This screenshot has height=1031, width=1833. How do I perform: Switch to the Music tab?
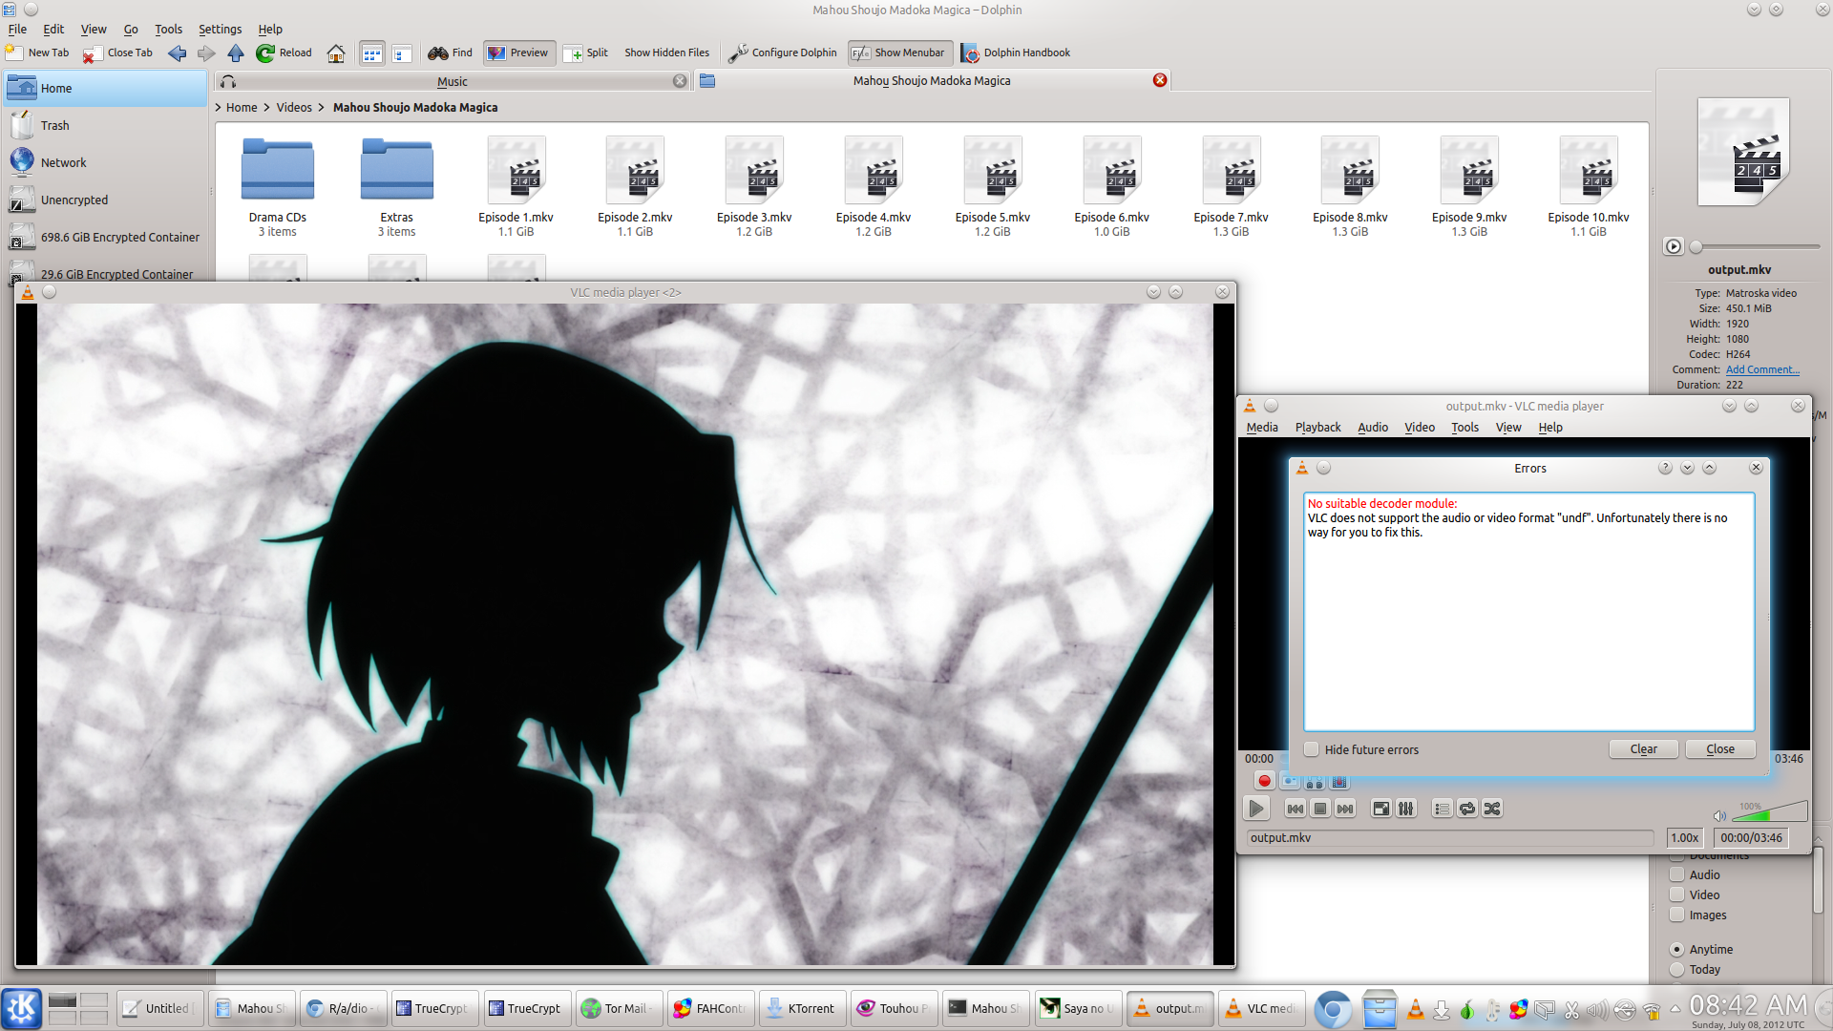coord(453,81)
